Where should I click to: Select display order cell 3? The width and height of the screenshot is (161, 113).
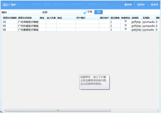click(115, 30)
